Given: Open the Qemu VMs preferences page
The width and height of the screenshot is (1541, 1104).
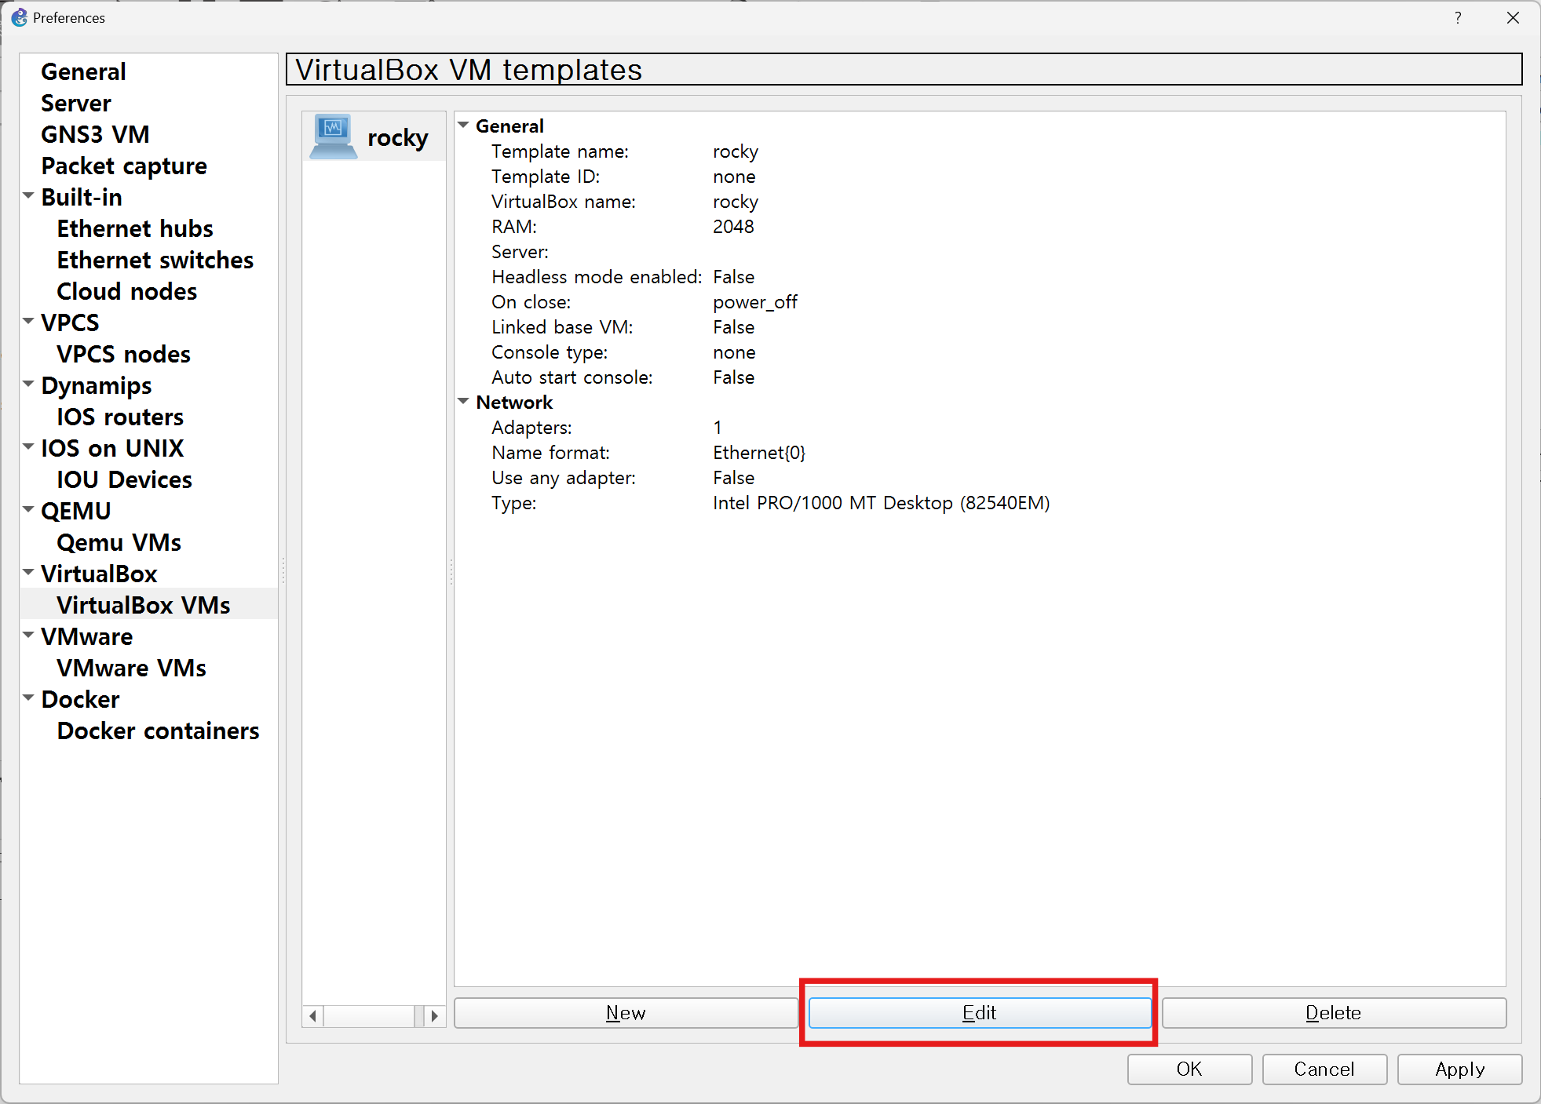Looking at the screenshot, I should pyautogui.click(x=119, y=542).
